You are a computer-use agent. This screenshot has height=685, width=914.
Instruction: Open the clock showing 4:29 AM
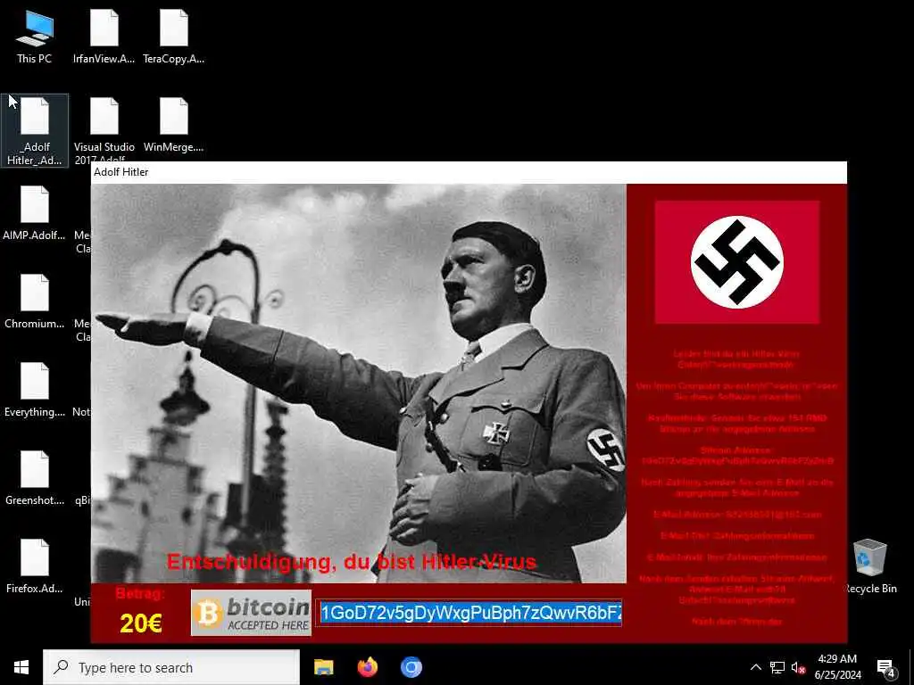click(837, 667)
